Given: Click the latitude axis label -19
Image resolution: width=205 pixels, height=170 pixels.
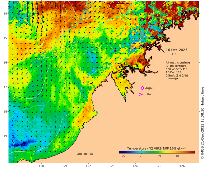Looking at the screenshot, I should 5,136.
